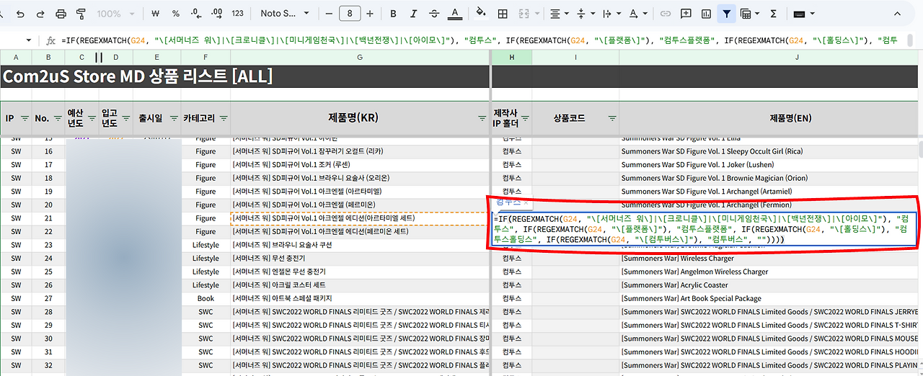Select column G header
Image resolution: width=923 pixels, height=376 pixels.
(x=360, y=58)
